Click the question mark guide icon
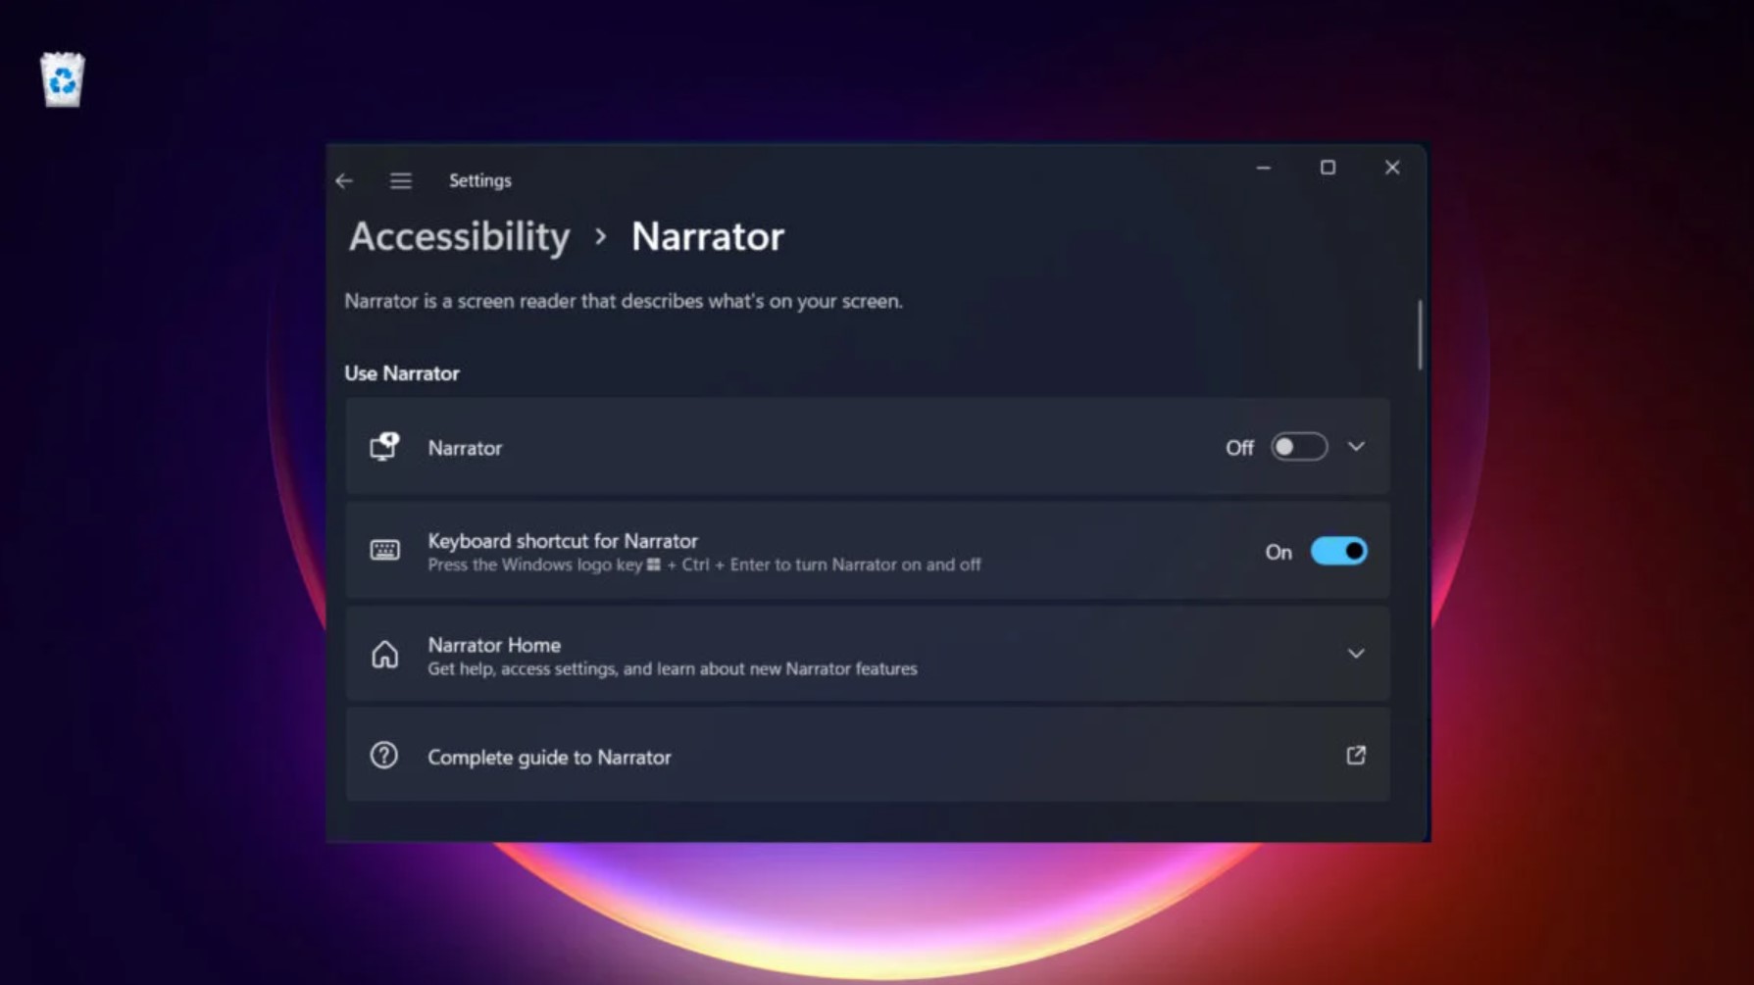 [384, 756]
